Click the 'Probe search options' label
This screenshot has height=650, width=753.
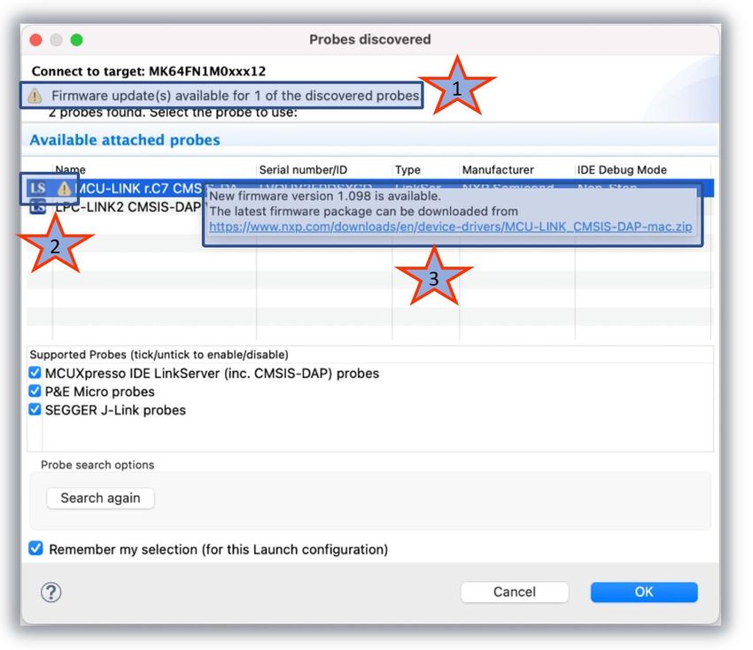click(97, 465)
